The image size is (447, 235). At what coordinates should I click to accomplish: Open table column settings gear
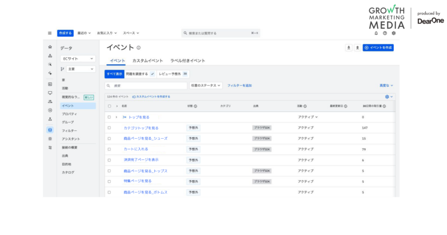[387, 97]
